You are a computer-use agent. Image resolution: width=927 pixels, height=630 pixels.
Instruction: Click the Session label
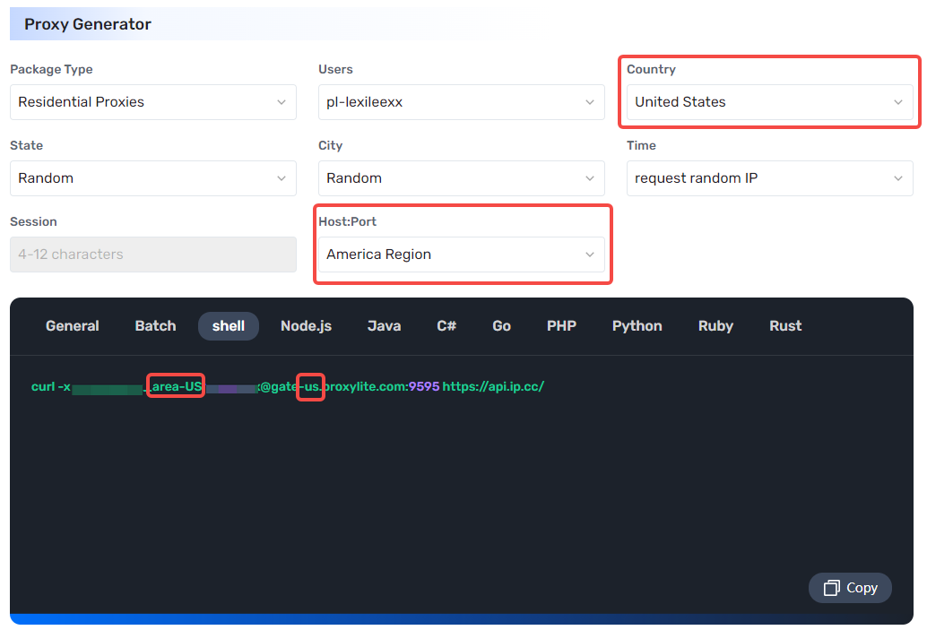tap(34, 221)
